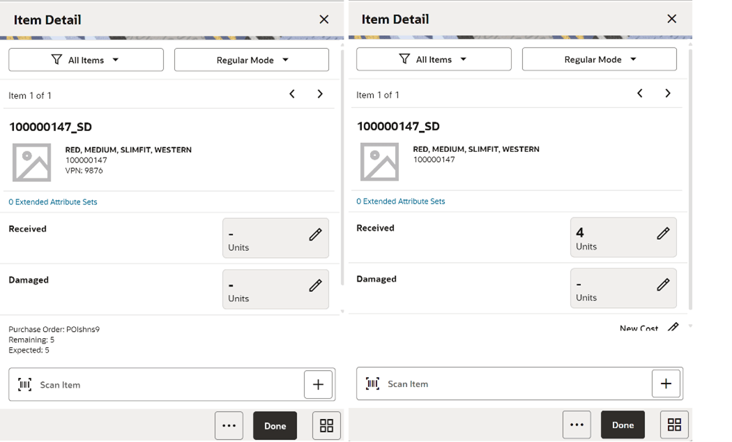This screenshot has width=732, height=442.
Task: Click item image placeholder in left panel
Action: coord(32,162)
